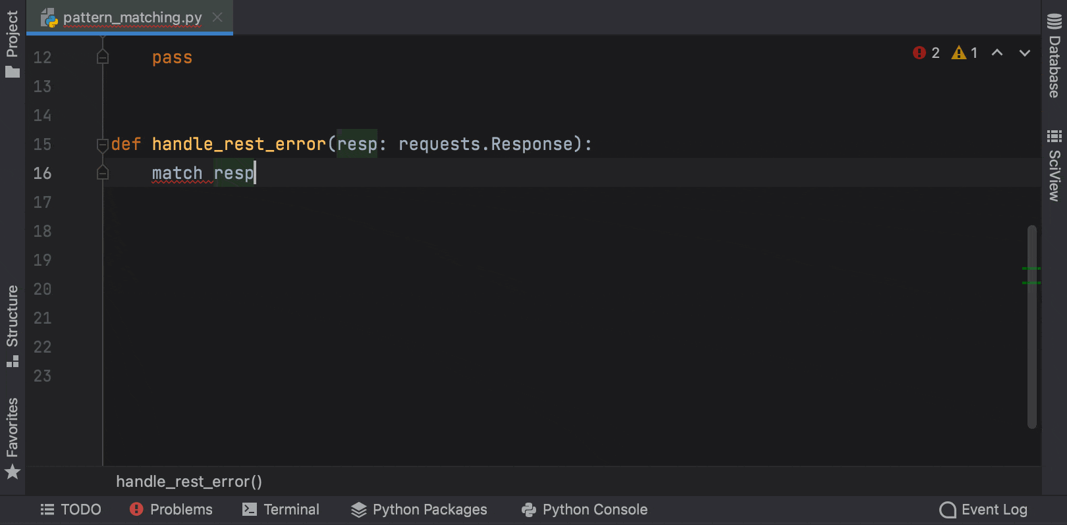This screenshot has width=1067, height=525.
Task: Collapse handle_rest_error function fold marker
Action: 103,144
